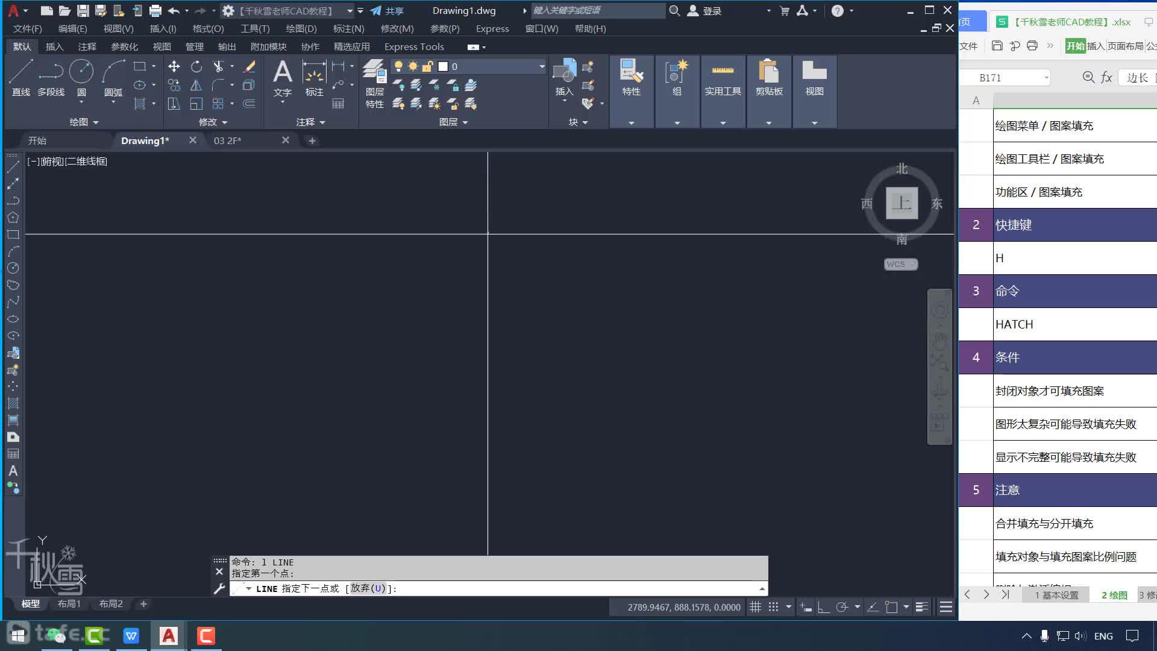
Task: Click the Copy tool in the 修改 panel
Action: pos(174,85)
